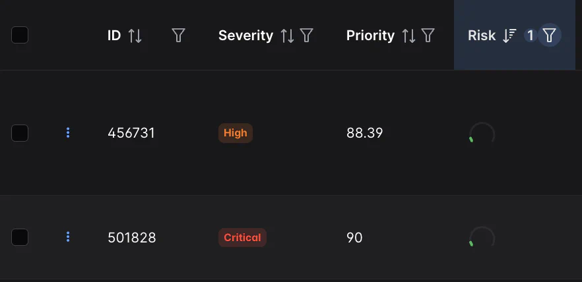Click the Critical severity badge
Viewport: 582px width, 282px height.
point(242,237)
